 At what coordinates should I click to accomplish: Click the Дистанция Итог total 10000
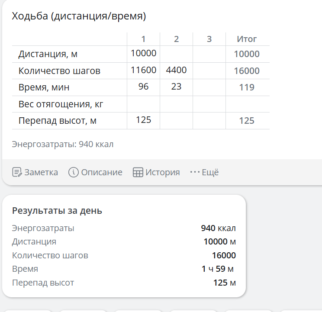point(247,54)
